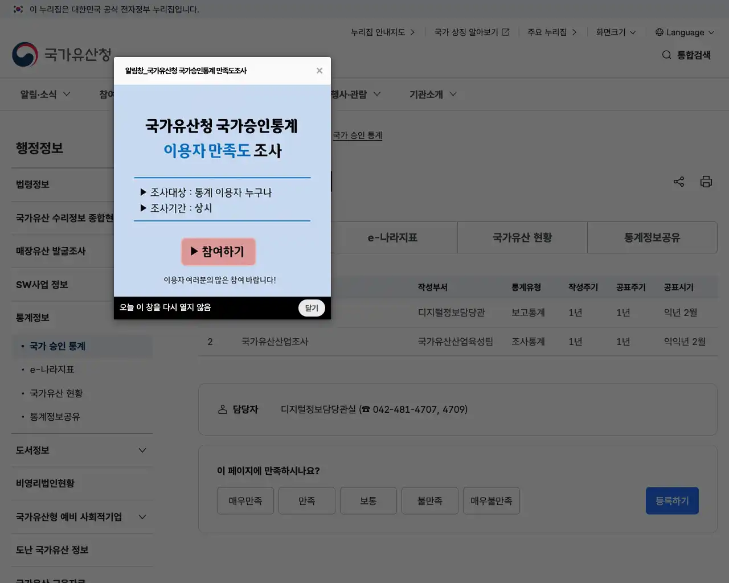Expand 국가유산형 예비 사회적기업 section
This screenshot has width=729, height=583.
pos(82,517)
